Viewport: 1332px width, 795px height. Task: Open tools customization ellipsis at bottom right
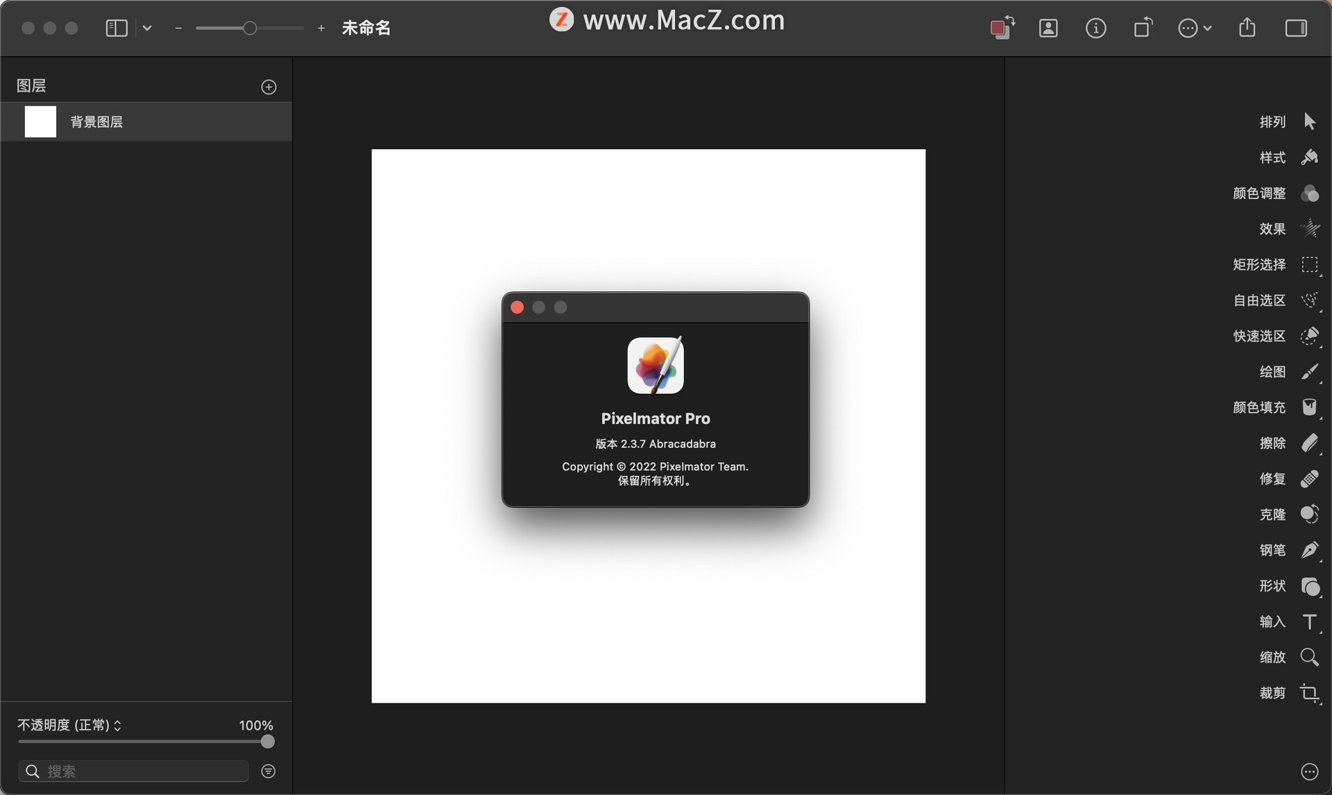tap(1309, 771)
